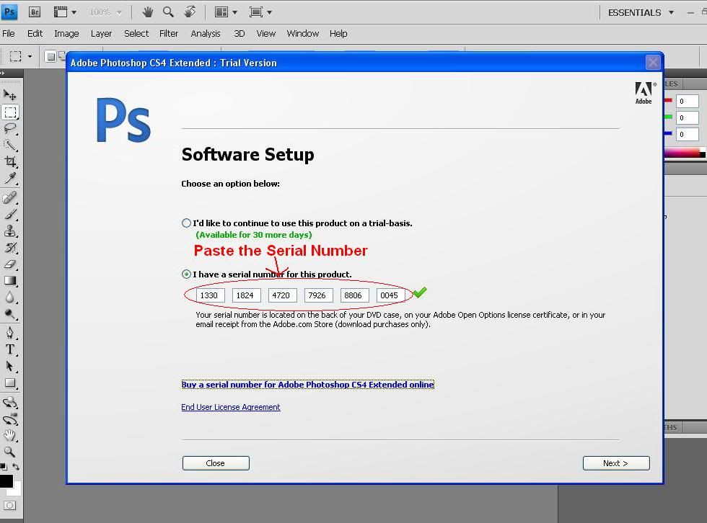Click the first serial number field
Screen dimensions: 707x523
click(210, 295)
